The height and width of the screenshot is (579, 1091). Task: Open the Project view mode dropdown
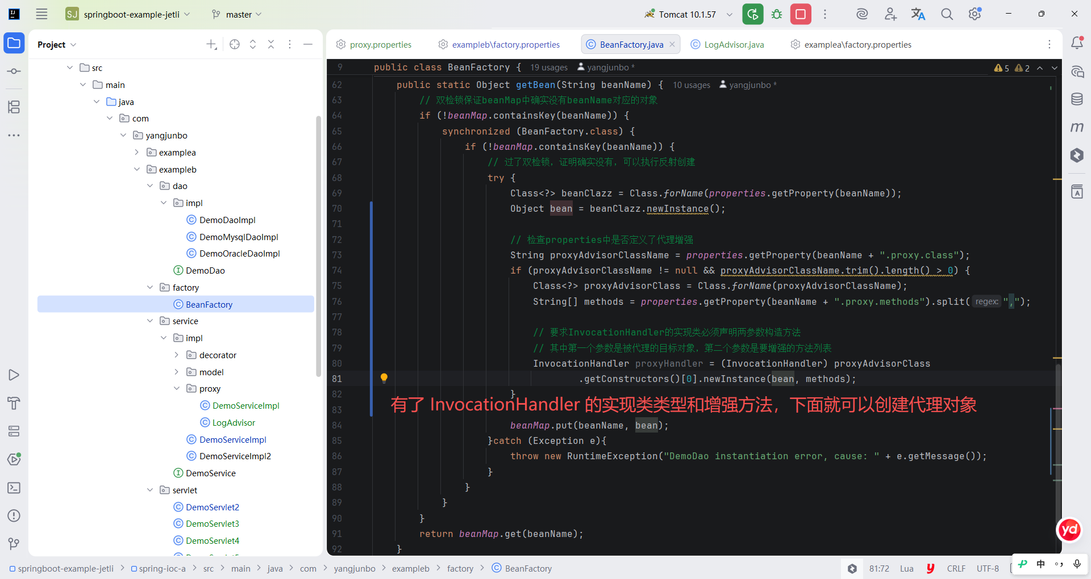pyautogui.click(x=57, y=44)
